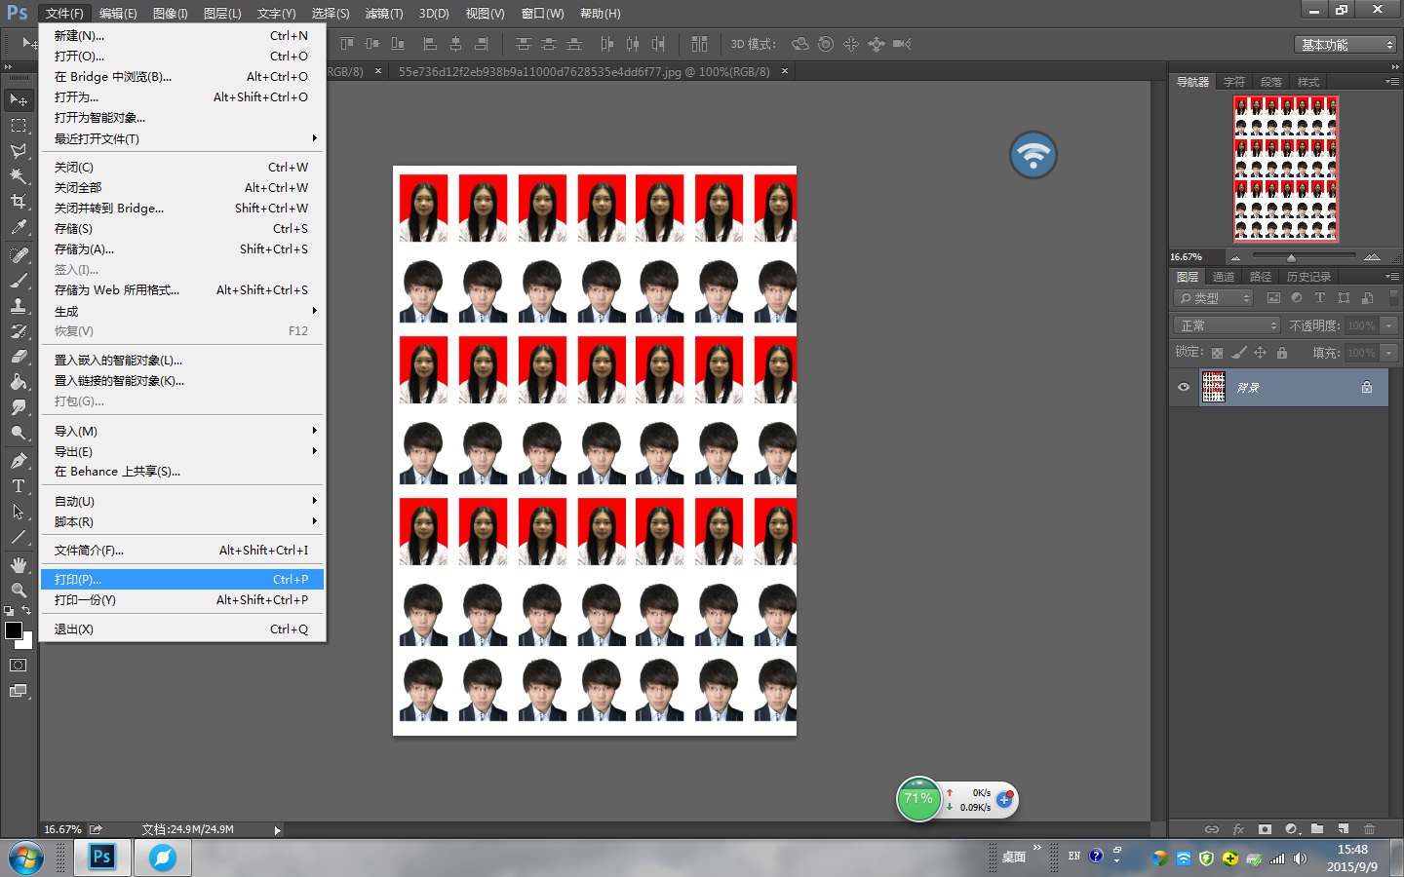
Task: Click the auto-align layers icon in options bar
Action: (x=699, y=44)
